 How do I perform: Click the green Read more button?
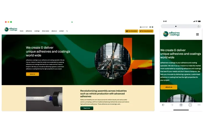tap(87, 108)
